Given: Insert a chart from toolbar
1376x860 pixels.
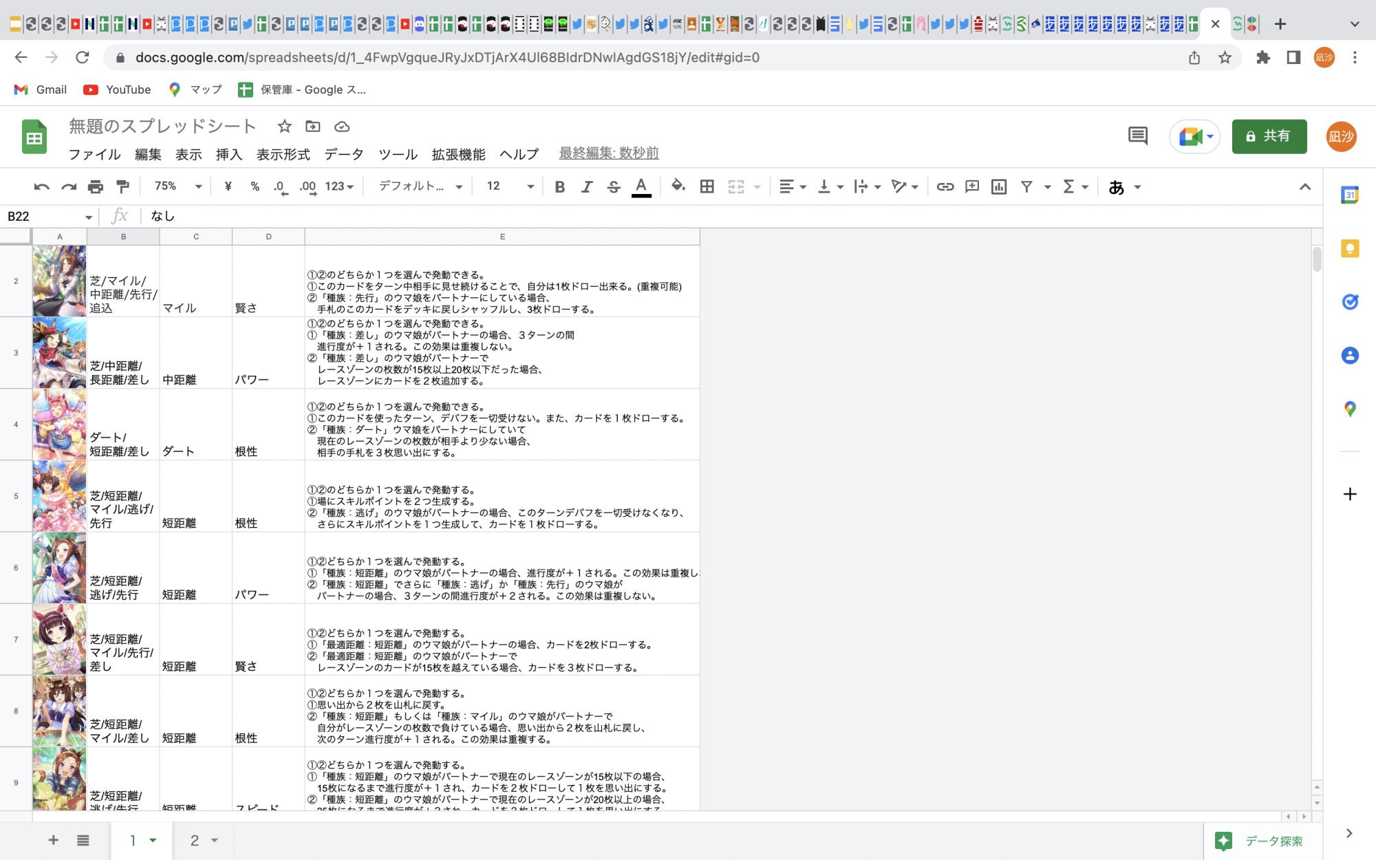Looking at the screenshot, I should tap(999, 186).
